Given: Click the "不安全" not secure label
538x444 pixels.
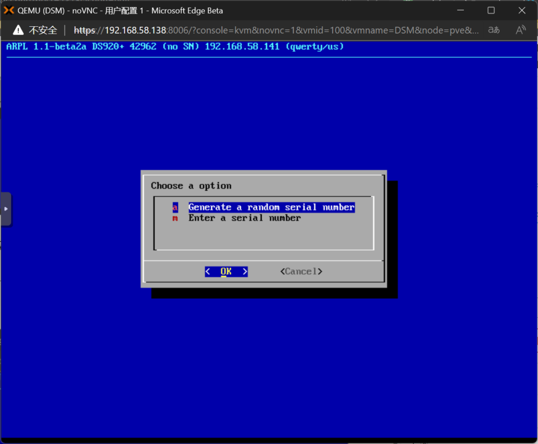Looking at the screenshot, I should pyautogui.click(x=43, y=30).
